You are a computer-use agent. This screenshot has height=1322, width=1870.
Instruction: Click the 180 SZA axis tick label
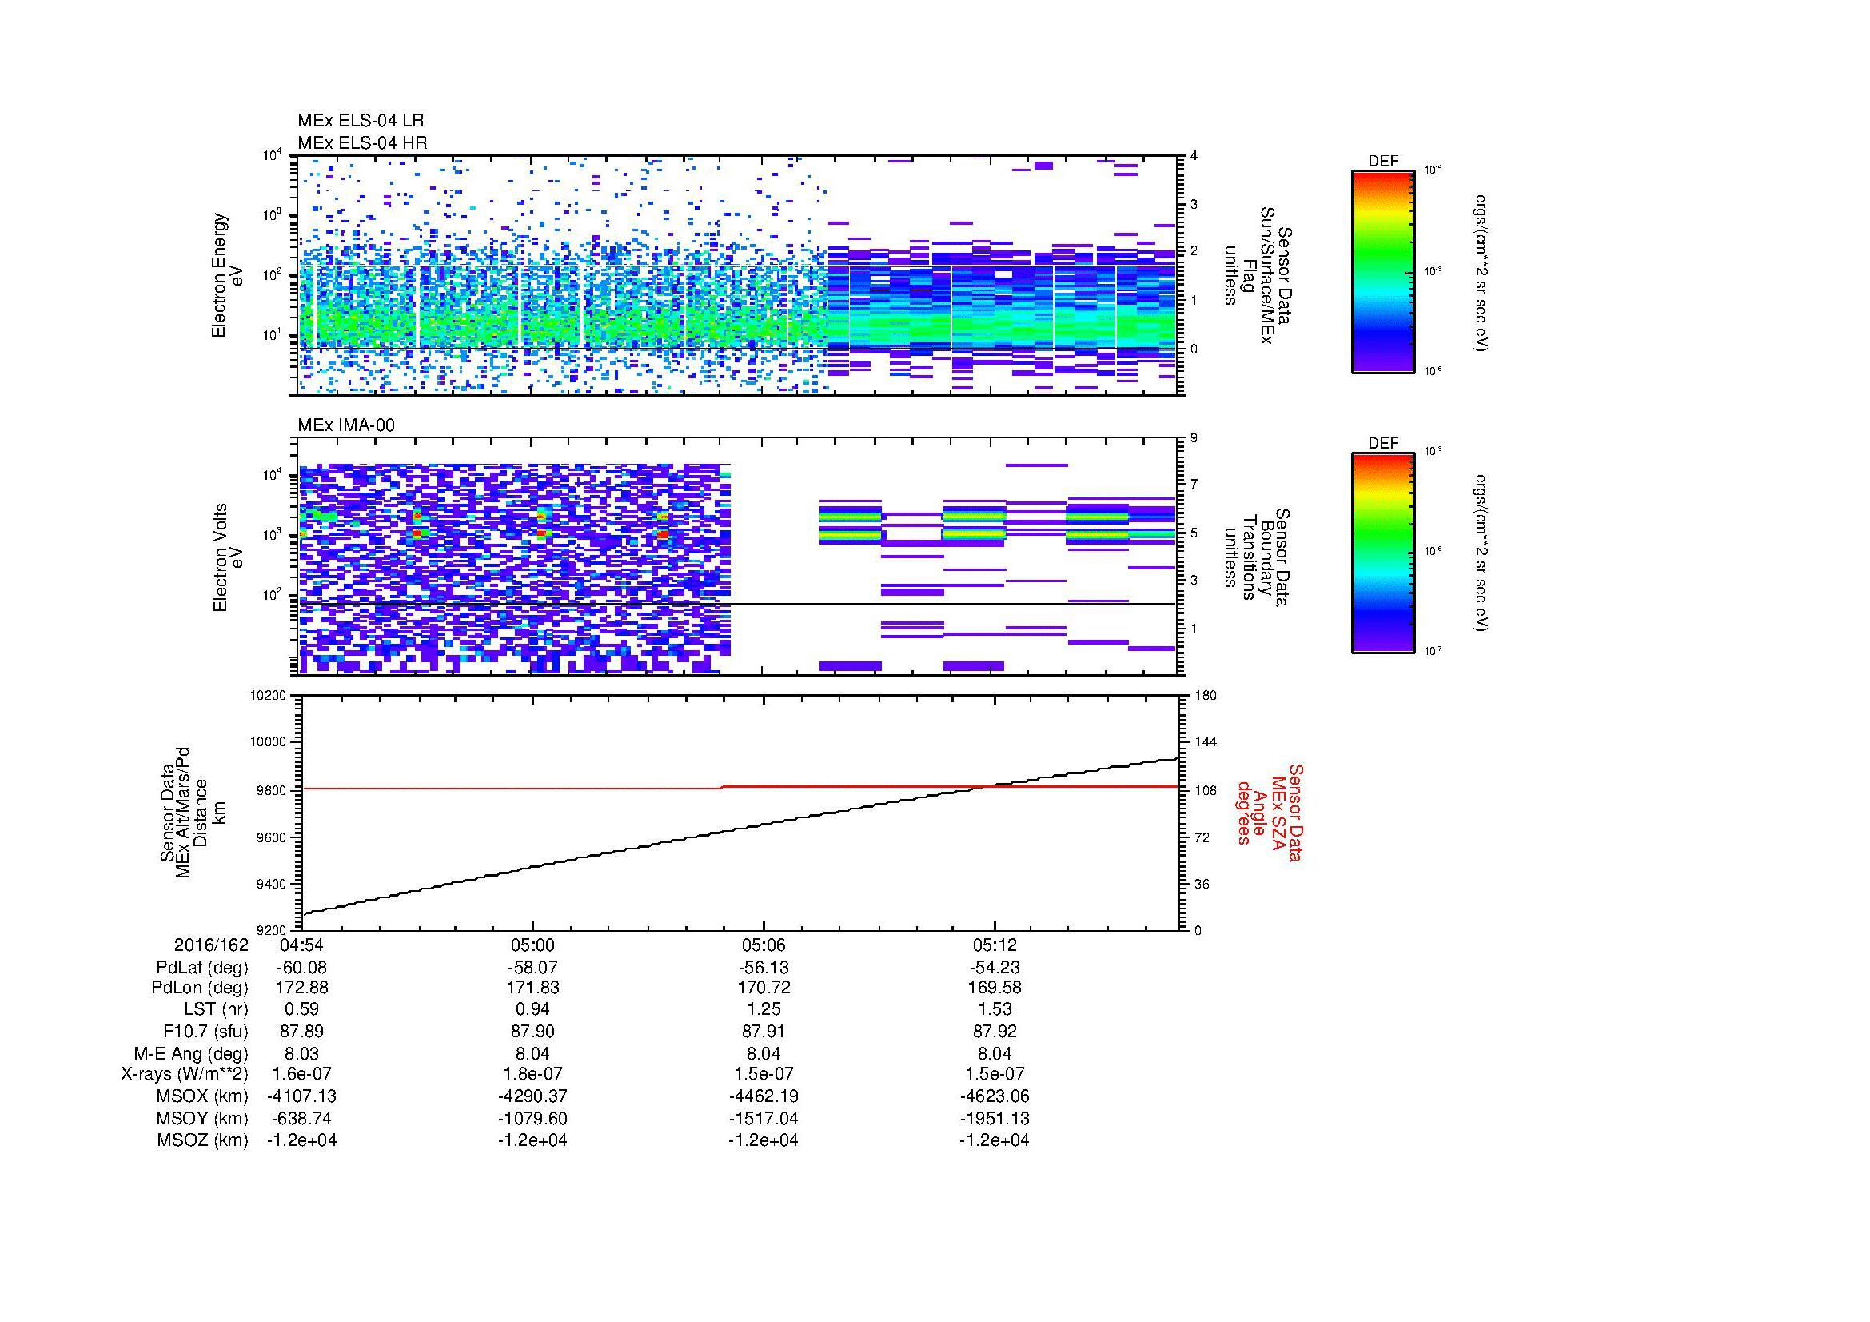[1206, 696]
